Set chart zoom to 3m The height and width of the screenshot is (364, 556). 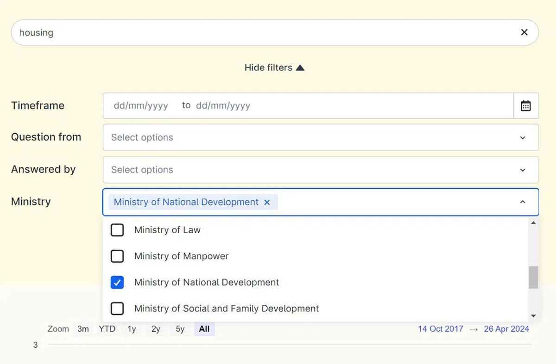tap(83, 329)
